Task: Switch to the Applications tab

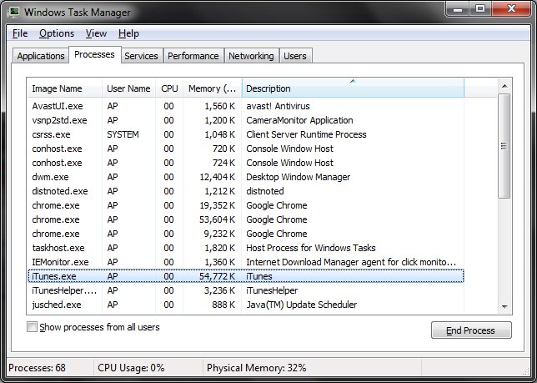Action: click(x=41, y=56)
